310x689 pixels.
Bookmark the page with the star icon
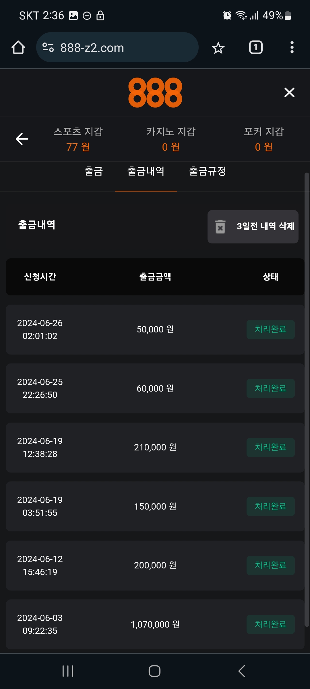pyautogui.click(x=218, y=48)
